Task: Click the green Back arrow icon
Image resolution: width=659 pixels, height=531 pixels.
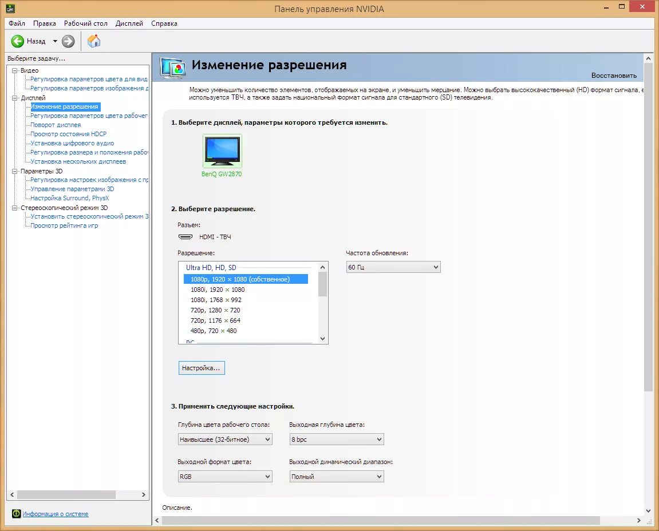Action: pyautogui.click(x=18, y=41)
